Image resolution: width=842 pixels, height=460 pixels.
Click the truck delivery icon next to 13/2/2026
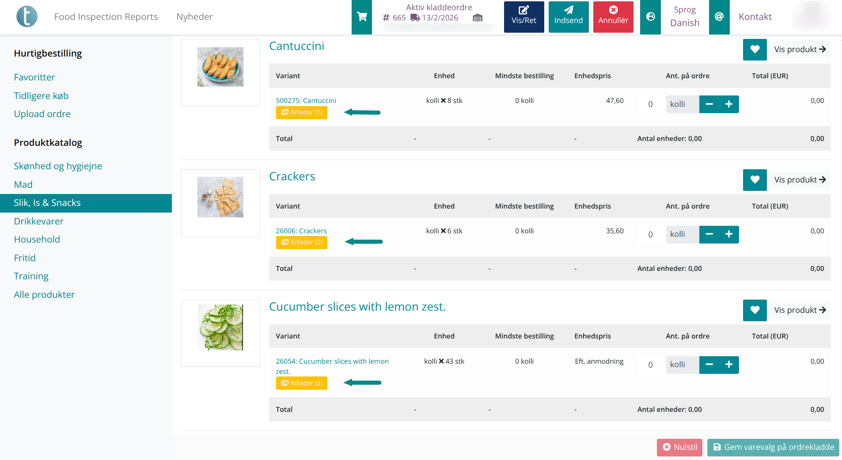tap(414, 18)
